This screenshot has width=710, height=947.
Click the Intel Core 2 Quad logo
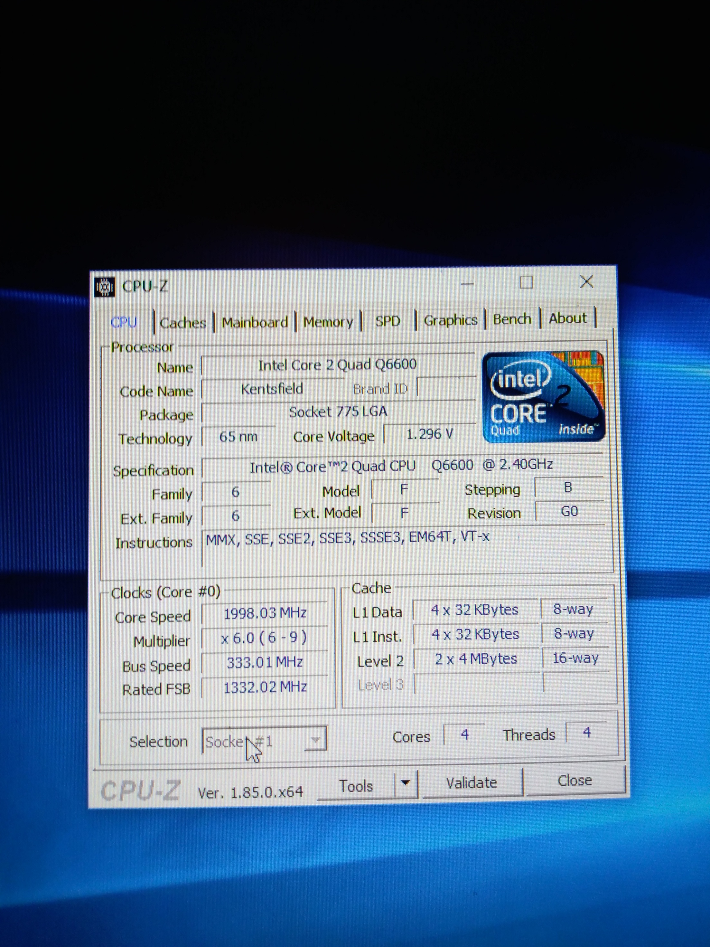(543, 397)
